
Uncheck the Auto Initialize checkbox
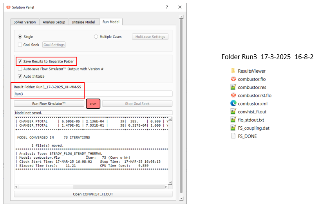click(x=20, y=76)
